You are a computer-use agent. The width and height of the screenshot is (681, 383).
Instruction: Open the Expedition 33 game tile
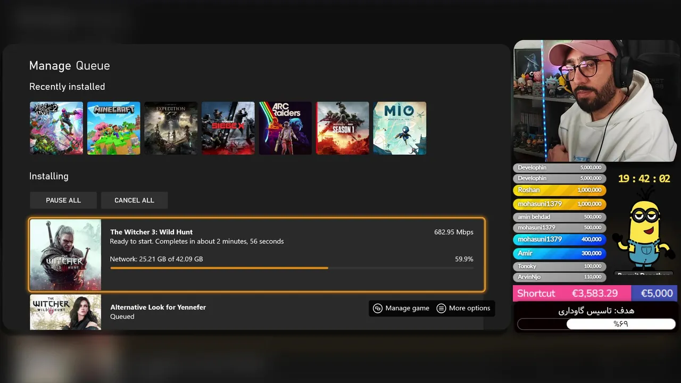(x=171, y=128)
